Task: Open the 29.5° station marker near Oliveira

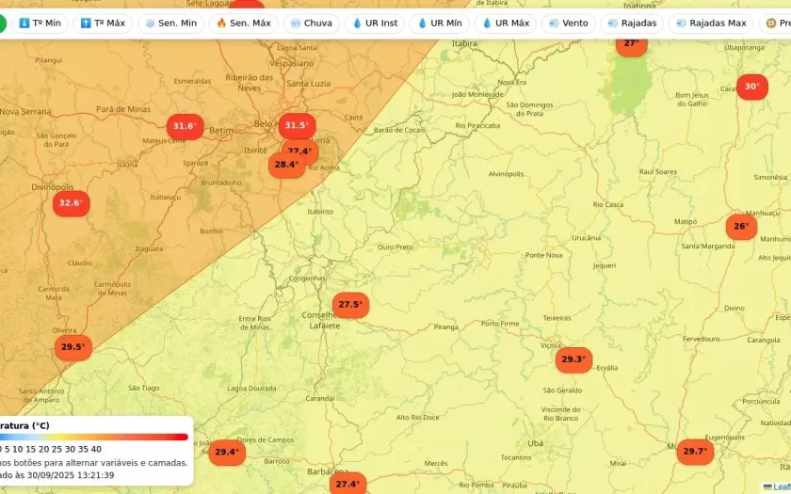Action: pyautogui.click(x=73, y=347)
